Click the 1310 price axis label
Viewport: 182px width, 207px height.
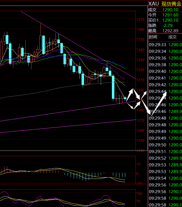pos(141,80)
